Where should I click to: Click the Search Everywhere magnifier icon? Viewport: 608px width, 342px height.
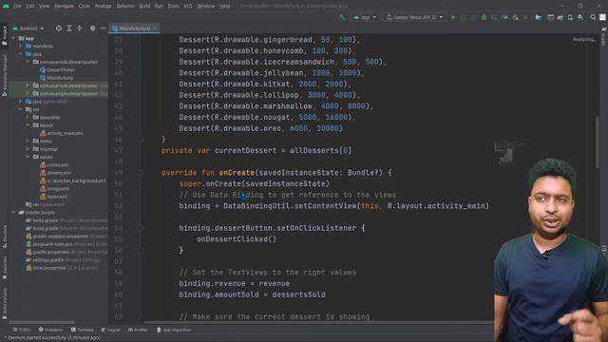point(593,17)
